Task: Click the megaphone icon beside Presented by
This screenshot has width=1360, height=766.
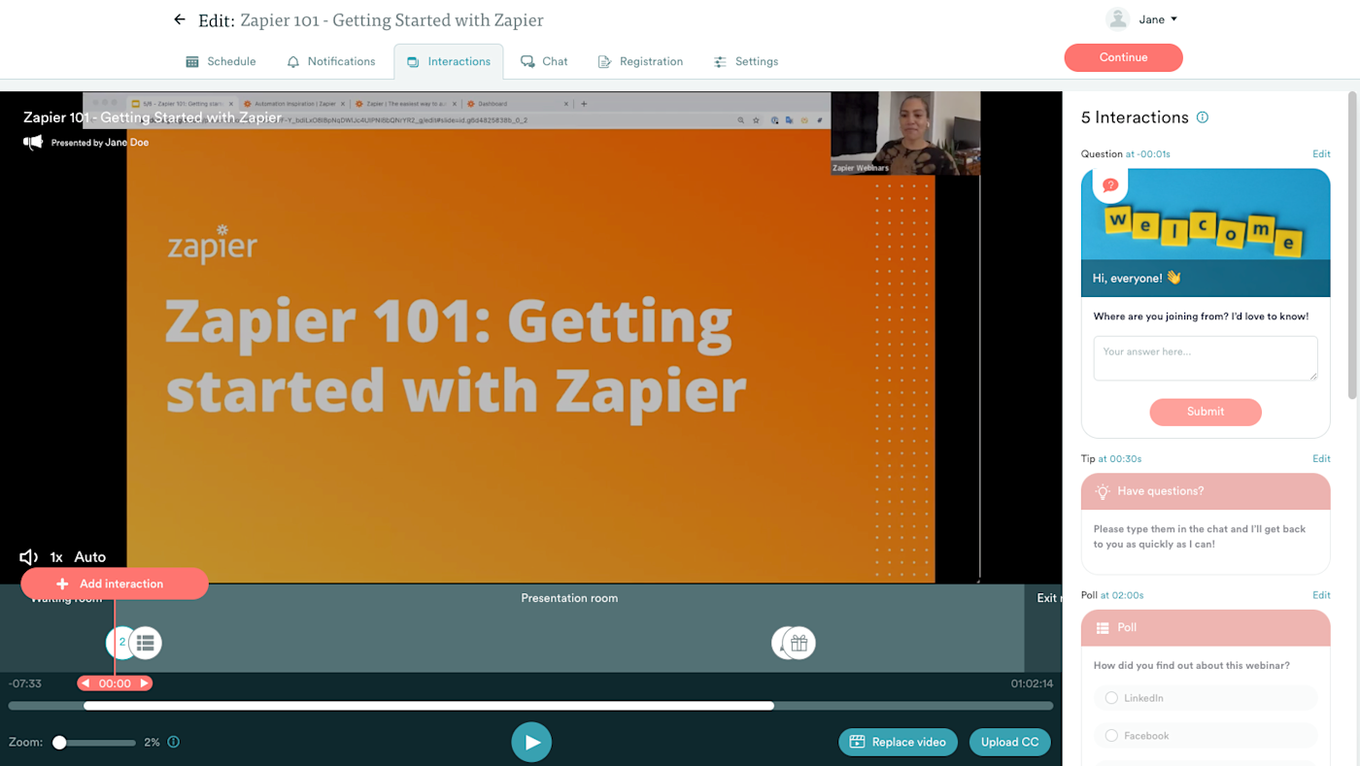Action: 34,143
